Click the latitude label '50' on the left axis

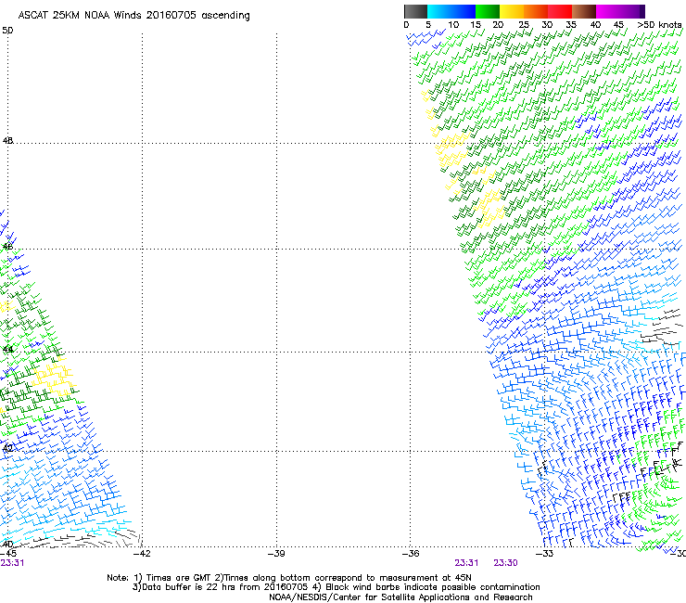tap(7, 31)
